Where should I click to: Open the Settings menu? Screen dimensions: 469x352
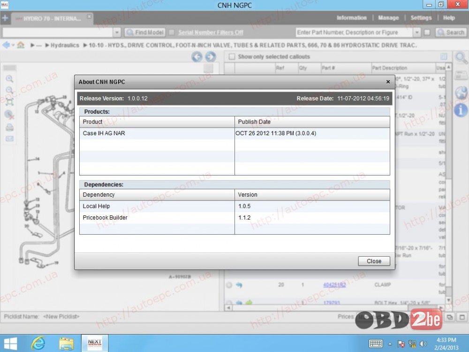[421, 18]
